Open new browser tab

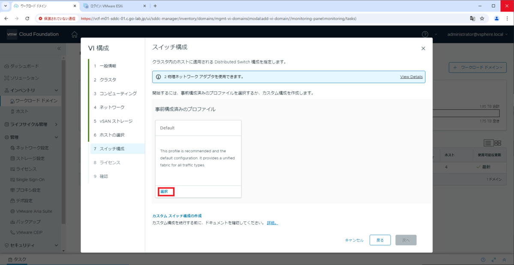[x=155, y=6]
